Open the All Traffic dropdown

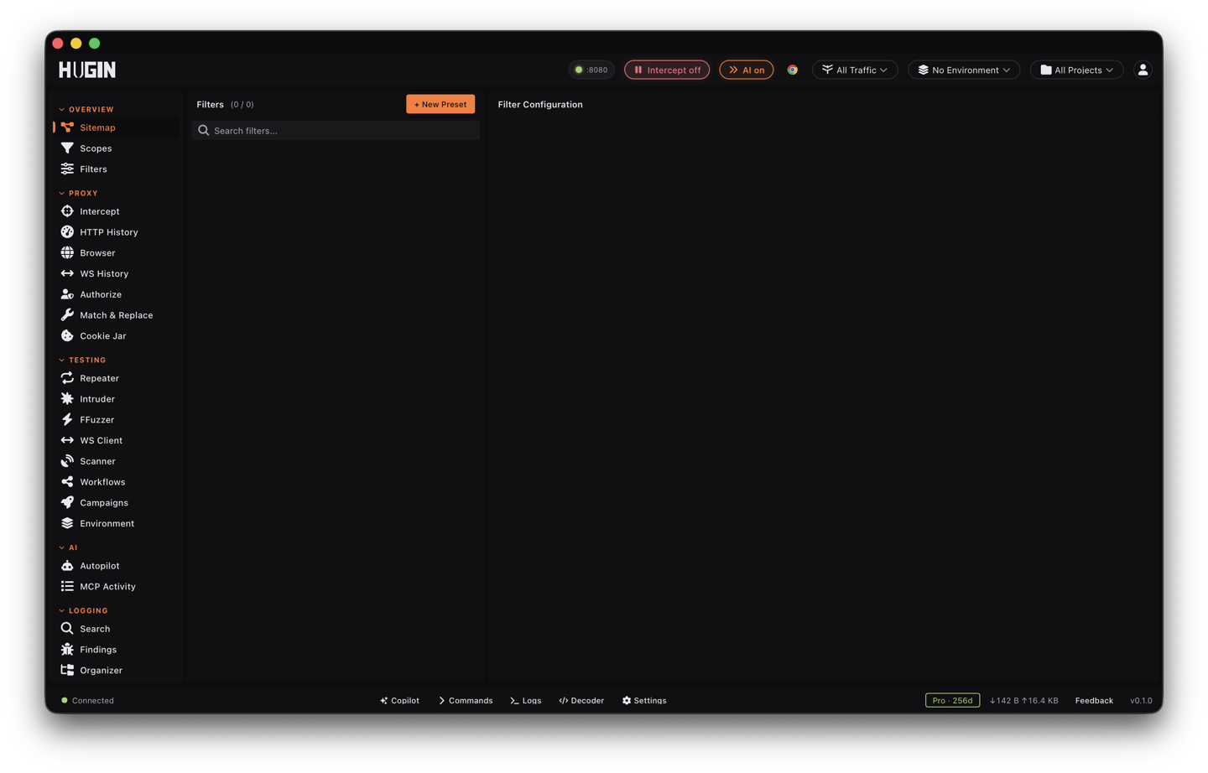coord(855,70)
